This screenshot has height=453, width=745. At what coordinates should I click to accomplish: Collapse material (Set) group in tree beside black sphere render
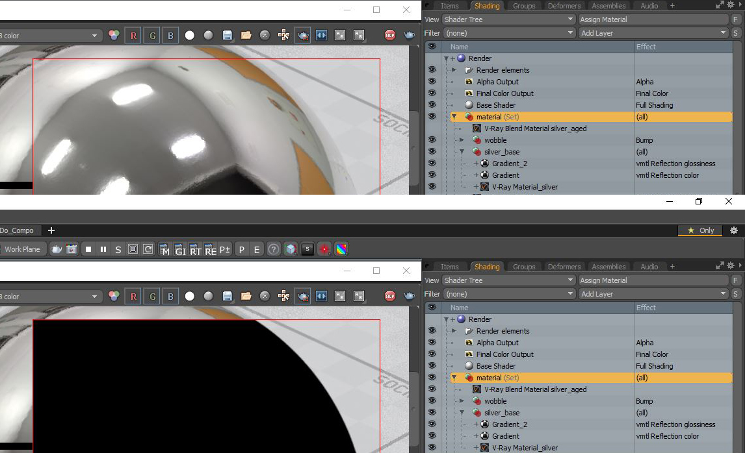(454, 378)
